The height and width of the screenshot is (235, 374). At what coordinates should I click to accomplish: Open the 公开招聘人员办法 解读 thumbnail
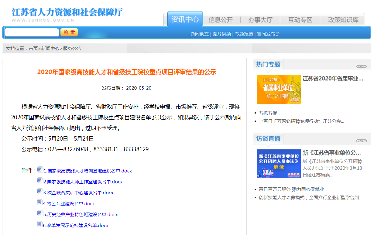tap(279, 164)
